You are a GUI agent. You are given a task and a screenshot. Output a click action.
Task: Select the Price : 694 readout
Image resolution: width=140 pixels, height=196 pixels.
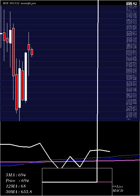click(17, 181)
